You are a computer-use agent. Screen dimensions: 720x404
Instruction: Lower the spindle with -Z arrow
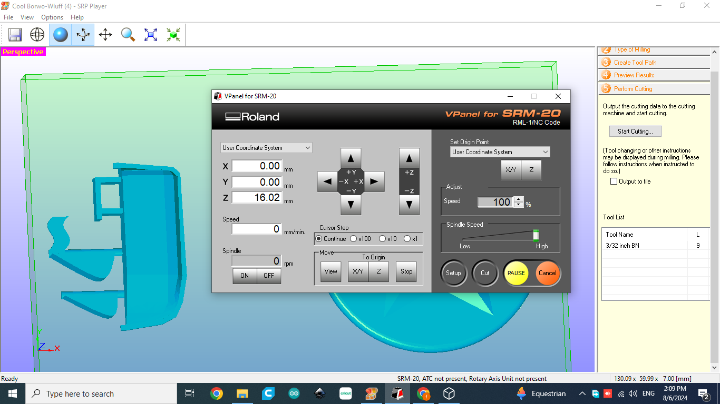[409, 205]
